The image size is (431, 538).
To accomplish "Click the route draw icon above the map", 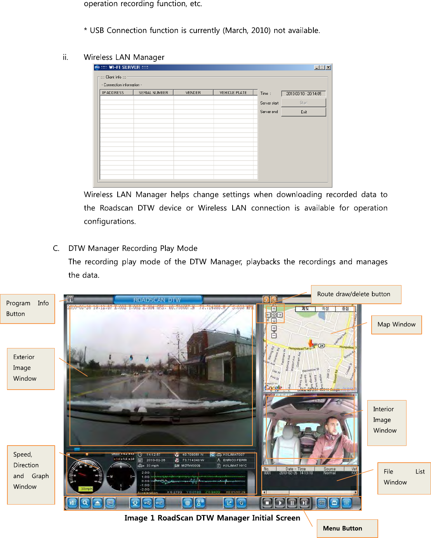I will click(x=266, y=299).
